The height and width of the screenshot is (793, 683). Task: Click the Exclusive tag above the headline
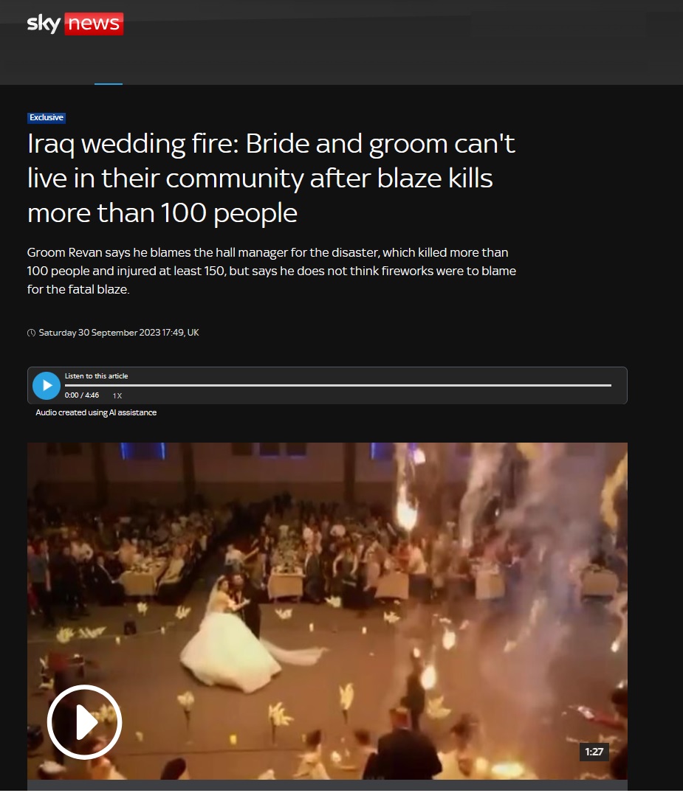pos(47,118)
